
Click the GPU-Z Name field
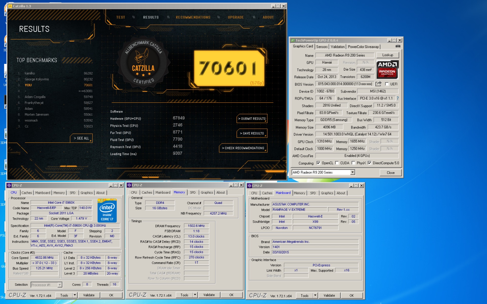345,55
